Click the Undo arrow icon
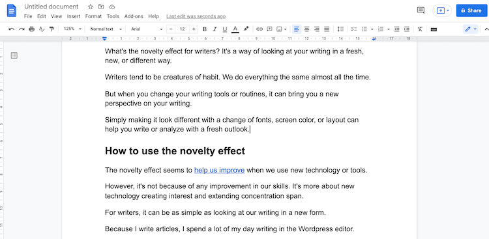 [x=12, y=29]
